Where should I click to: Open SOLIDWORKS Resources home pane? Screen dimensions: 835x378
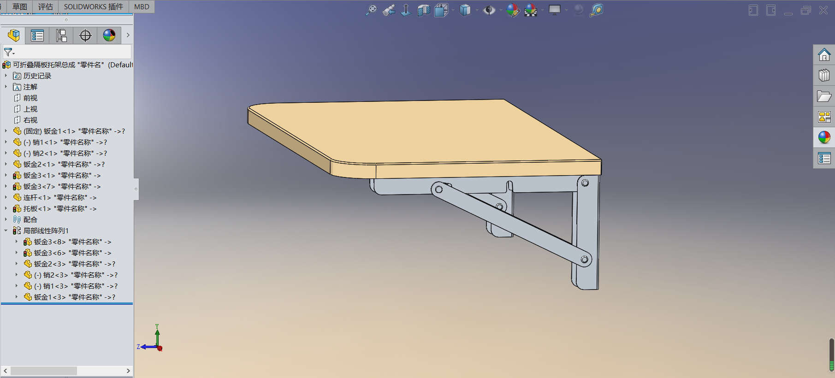tap(824, 55)
